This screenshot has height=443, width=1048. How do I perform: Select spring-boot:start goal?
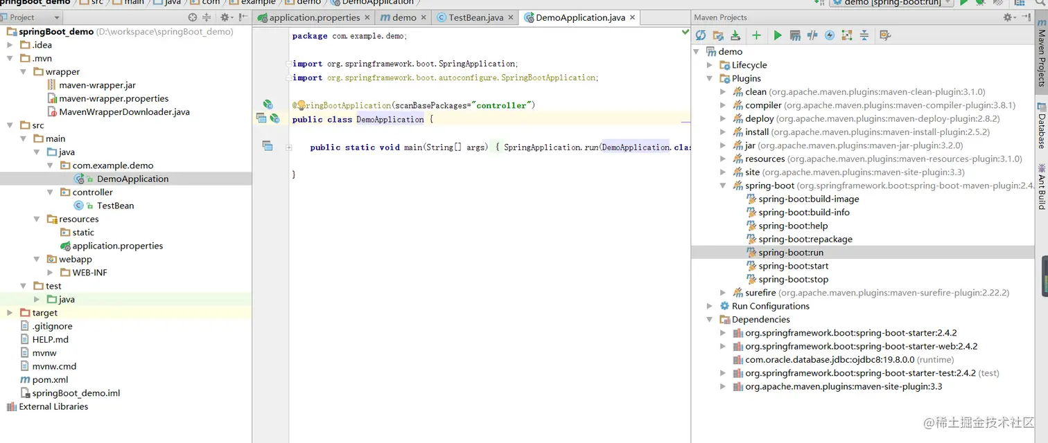(x=794, y=266)
